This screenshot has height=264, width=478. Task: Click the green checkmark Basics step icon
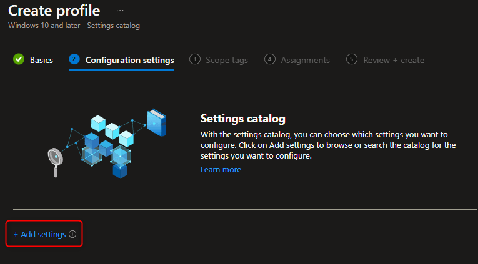pyautogui.click(x=19, y=59)
